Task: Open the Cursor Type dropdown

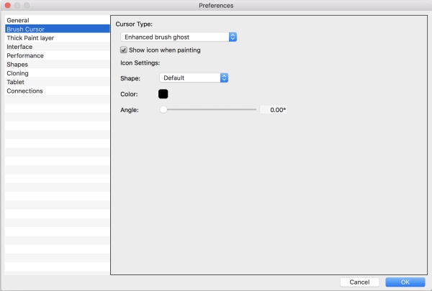Action: [179, 37]
